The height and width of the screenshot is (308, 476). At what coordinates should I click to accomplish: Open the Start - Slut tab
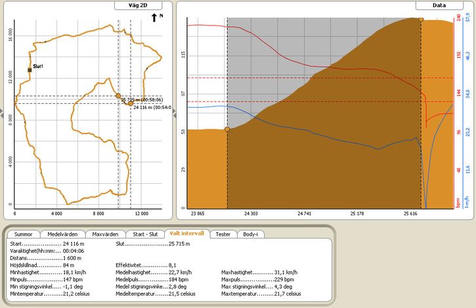pyautogui.click(x=145, y=234)
